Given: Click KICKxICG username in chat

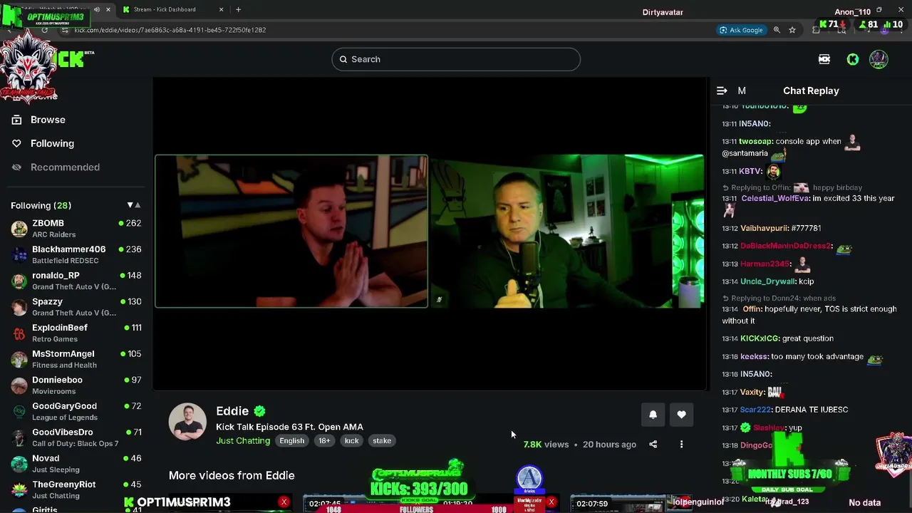Looking at the screenshot, I should point(760,338).
